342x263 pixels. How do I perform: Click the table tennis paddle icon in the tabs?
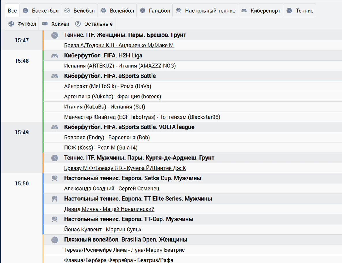178,11
